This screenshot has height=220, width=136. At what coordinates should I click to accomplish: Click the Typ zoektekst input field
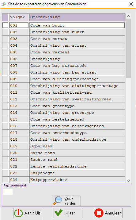pos(8,192)
